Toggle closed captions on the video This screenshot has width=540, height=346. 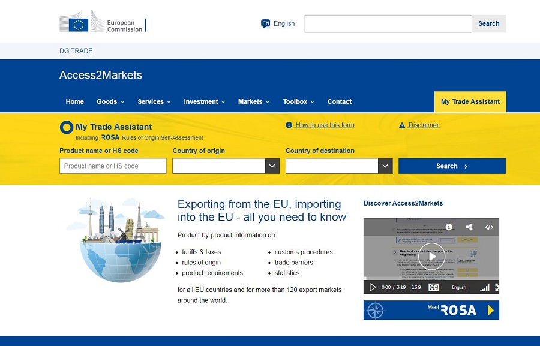coord(433,288)
